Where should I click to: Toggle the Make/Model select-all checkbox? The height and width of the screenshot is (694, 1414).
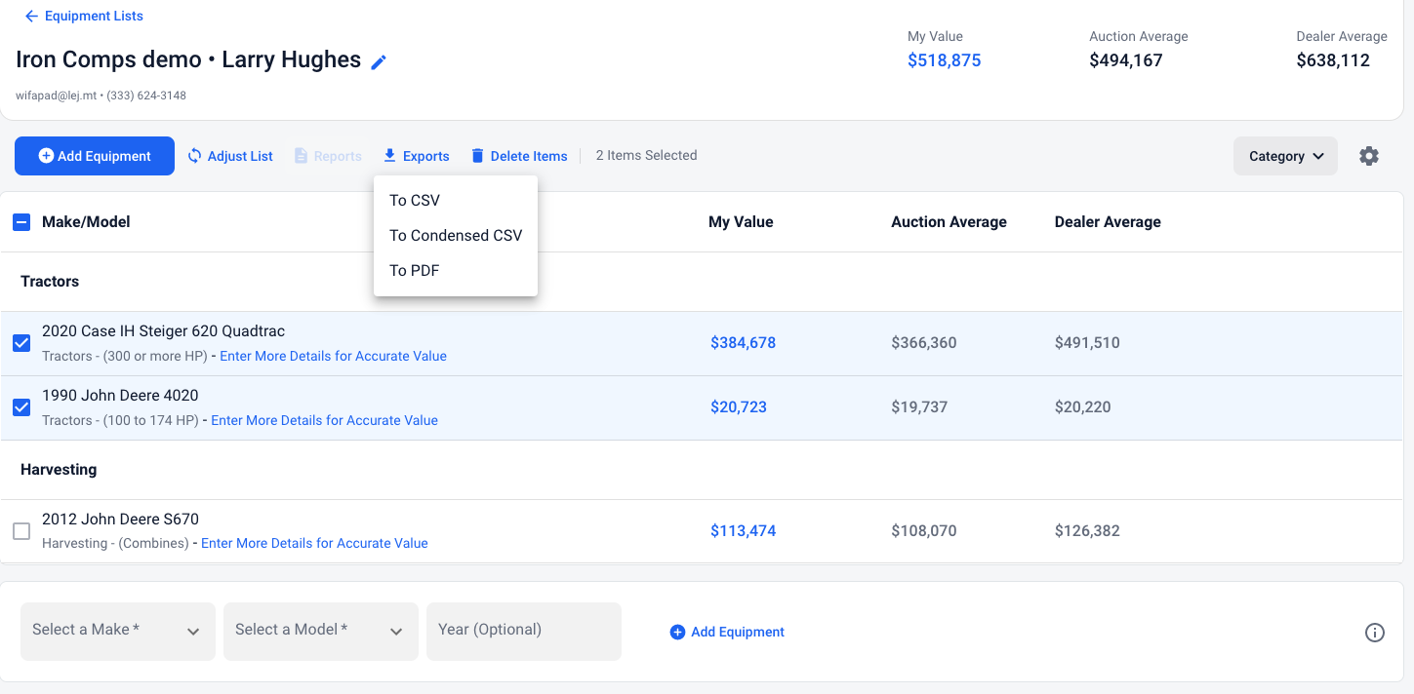pyautogui.click(x=21, y=222)
